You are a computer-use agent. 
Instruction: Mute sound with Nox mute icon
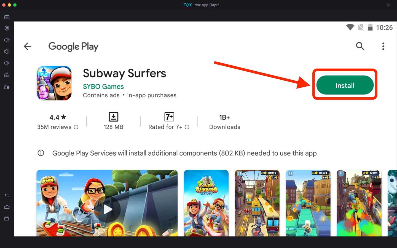click(x=7, y=63)
